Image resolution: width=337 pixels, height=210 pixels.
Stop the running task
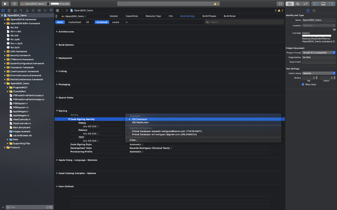[x=14, y=4]
